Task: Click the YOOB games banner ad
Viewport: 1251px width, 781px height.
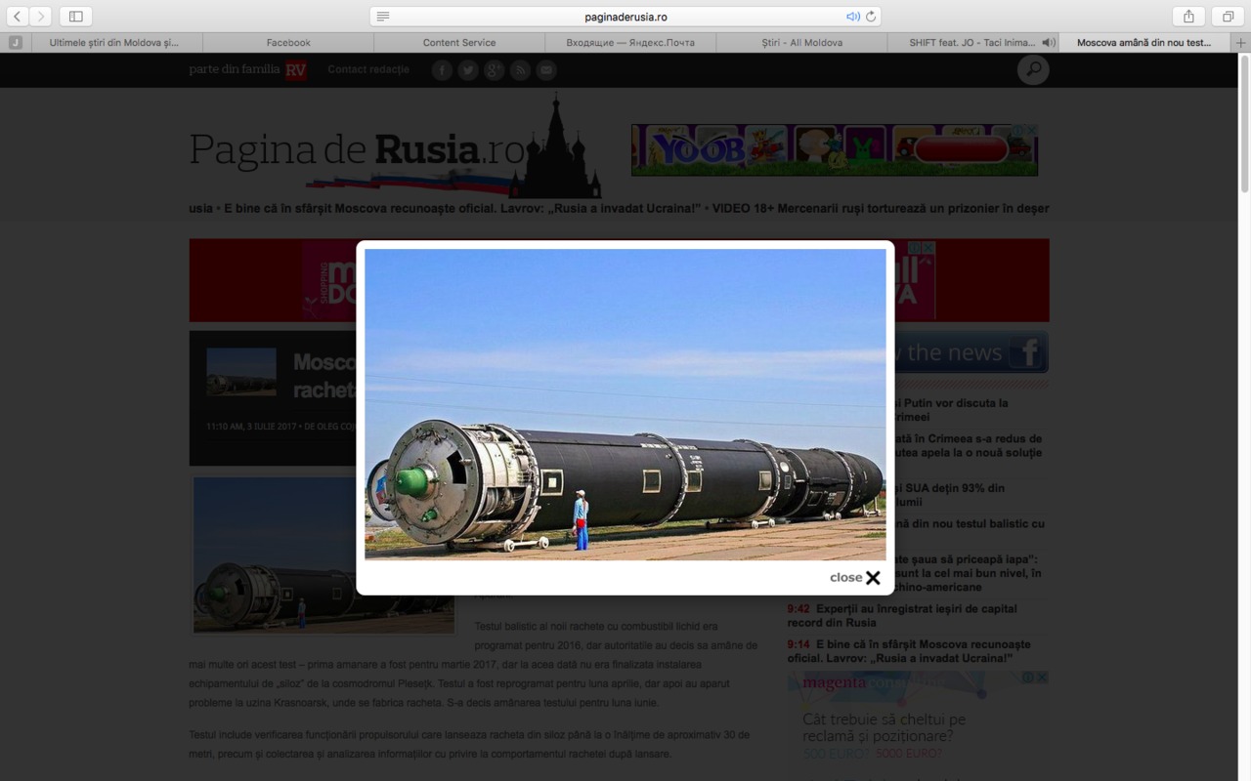Action: (835, 149)
